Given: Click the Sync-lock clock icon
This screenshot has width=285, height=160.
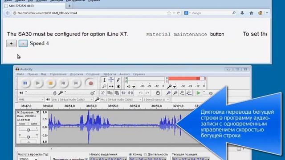Looking at the screenshot, I should click(x=158, y=93).
